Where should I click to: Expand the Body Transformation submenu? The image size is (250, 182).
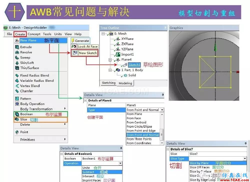[65, 108]
